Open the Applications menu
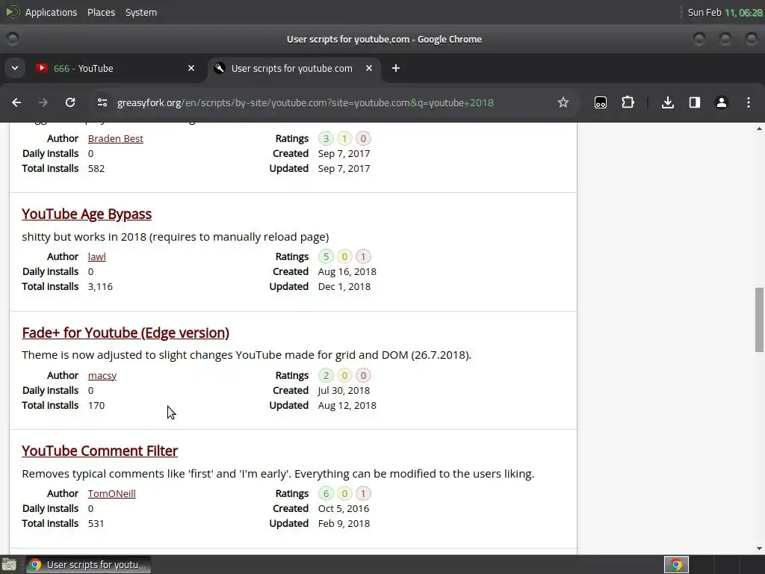765x574 pixels. [x=51, y=12]
